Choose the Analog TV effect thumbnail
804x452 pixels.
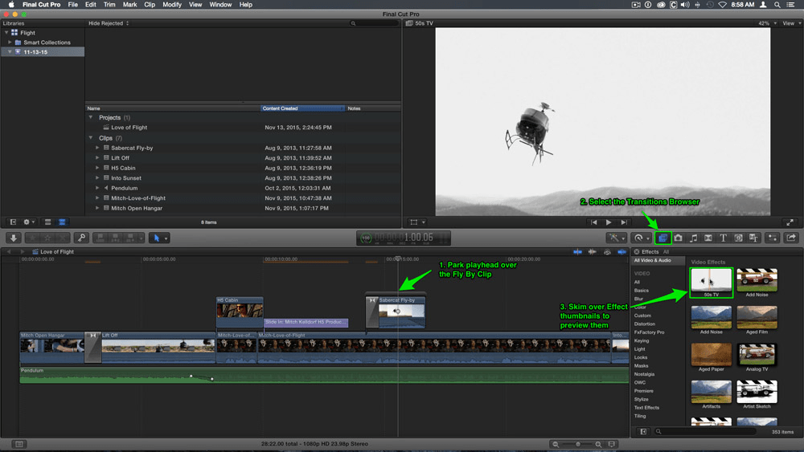757,355
